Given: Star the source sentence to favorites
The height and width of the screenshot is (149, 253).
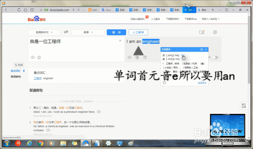Looking at the screenshot, I should point(39,57).
